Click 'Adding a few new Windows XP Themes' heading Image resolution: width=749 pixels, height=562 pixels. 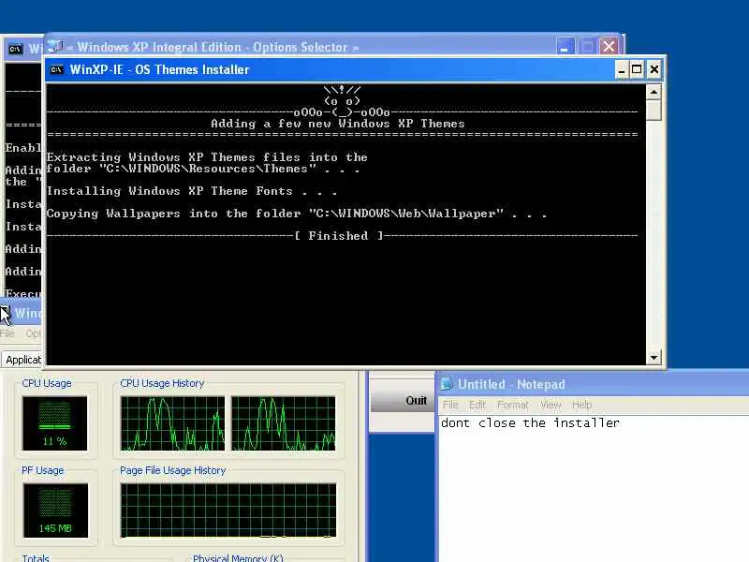pos(338,124)
